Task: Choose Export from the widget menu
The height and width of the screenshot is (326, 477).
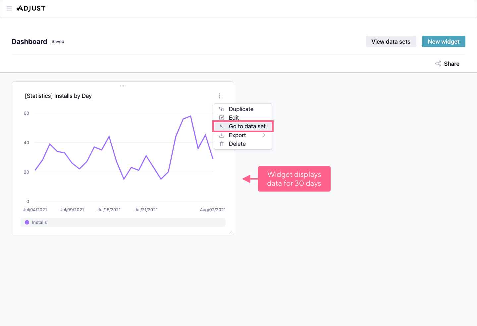Action: 243,135
